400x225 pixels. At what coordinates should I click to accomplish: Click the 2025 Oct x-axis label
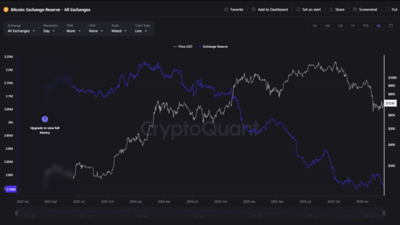pyautogui.click(x=334, y=201)
